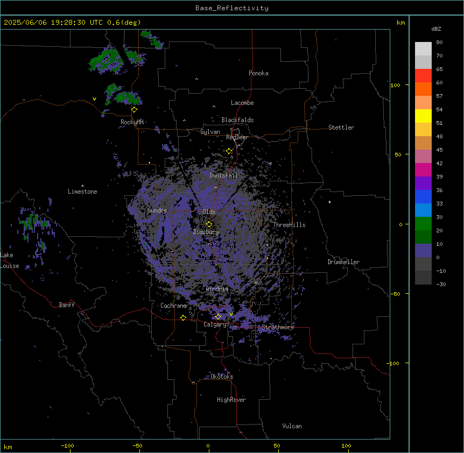Click the yellow diamond marker between Olds and Didsbury

[x=209, y=224]
